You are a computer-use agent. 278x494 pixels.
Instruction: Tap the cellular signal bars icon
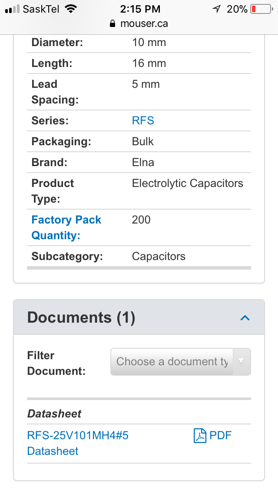(12, 9)
